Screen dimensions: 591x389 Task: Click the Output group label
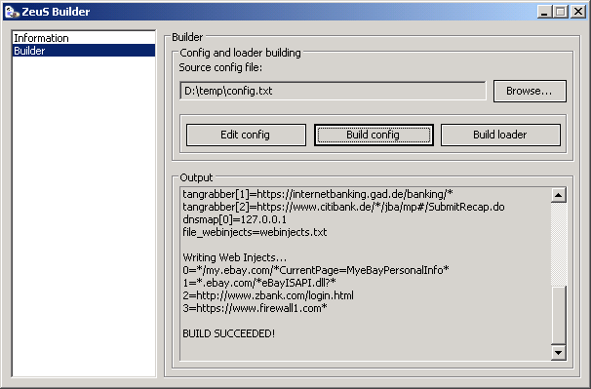point(196,177)
